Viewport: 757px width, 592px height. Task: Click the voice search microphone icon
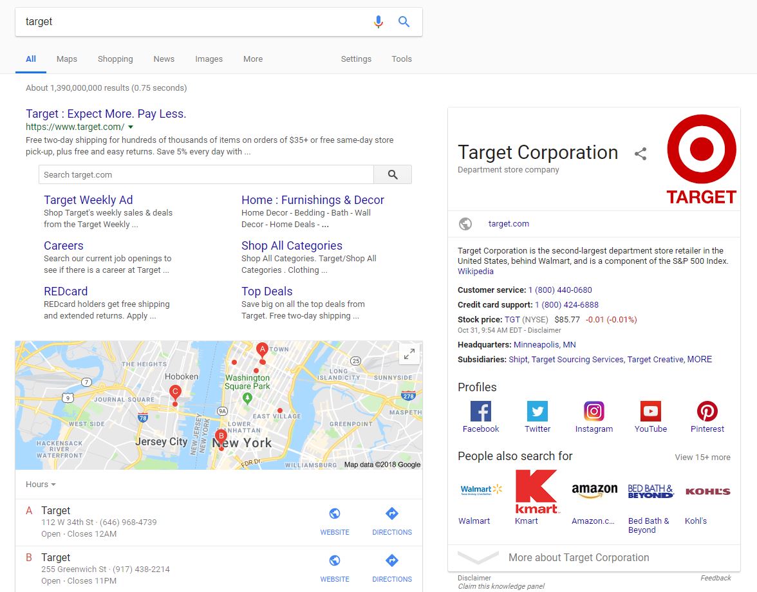[x=378, y=22]
